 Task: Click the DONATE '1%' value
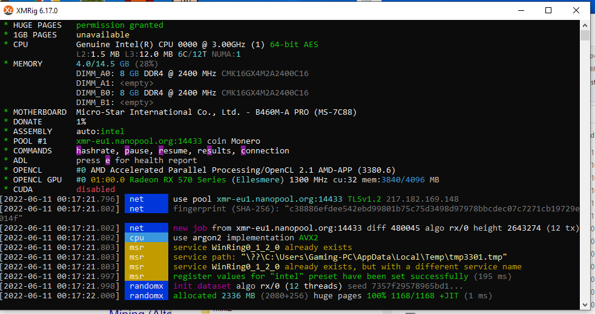81,122
